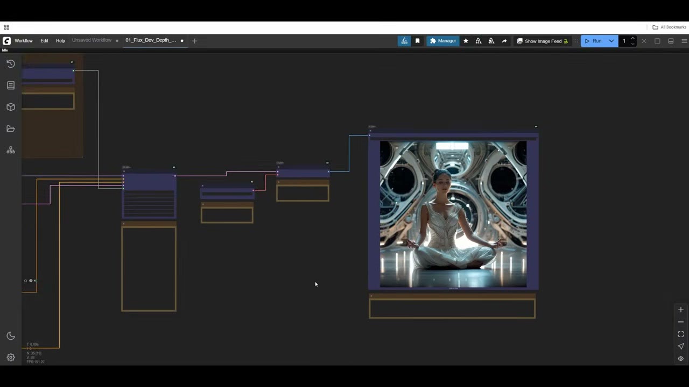
Task: Click the icon just left of the share arrow
Action: point(491,41)
